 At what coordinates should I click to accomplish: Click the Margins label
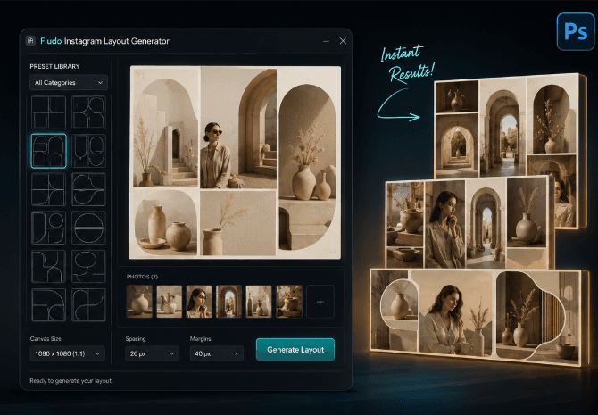click(x=200, y=339)
